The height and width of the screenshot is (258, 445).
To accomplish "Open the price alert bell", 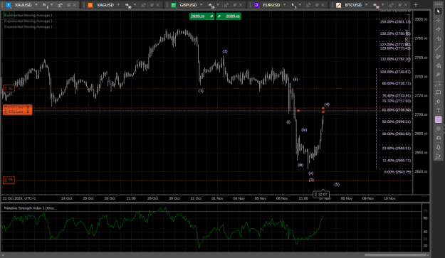I will (x=438, y=147).
